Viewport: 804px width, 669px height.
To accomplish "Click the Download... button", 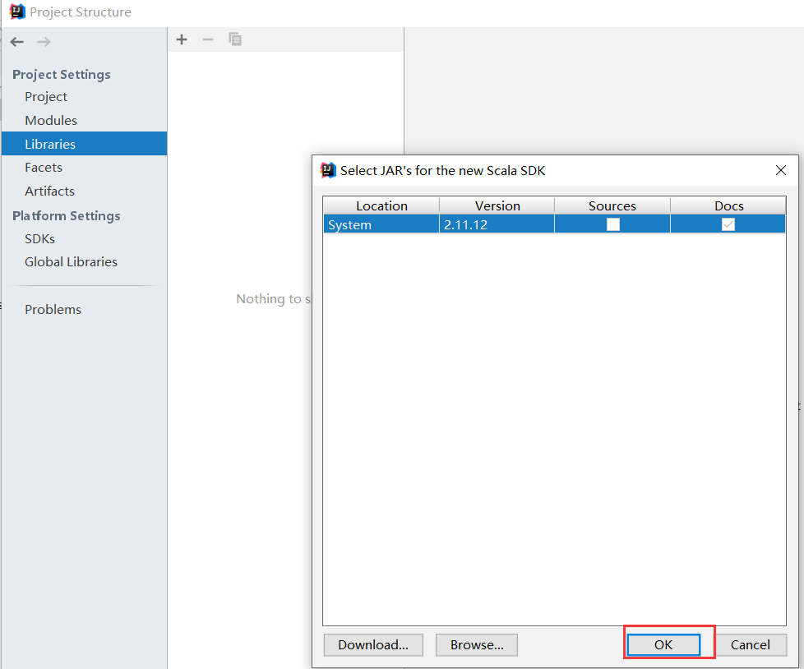I will tap(373, 645).
